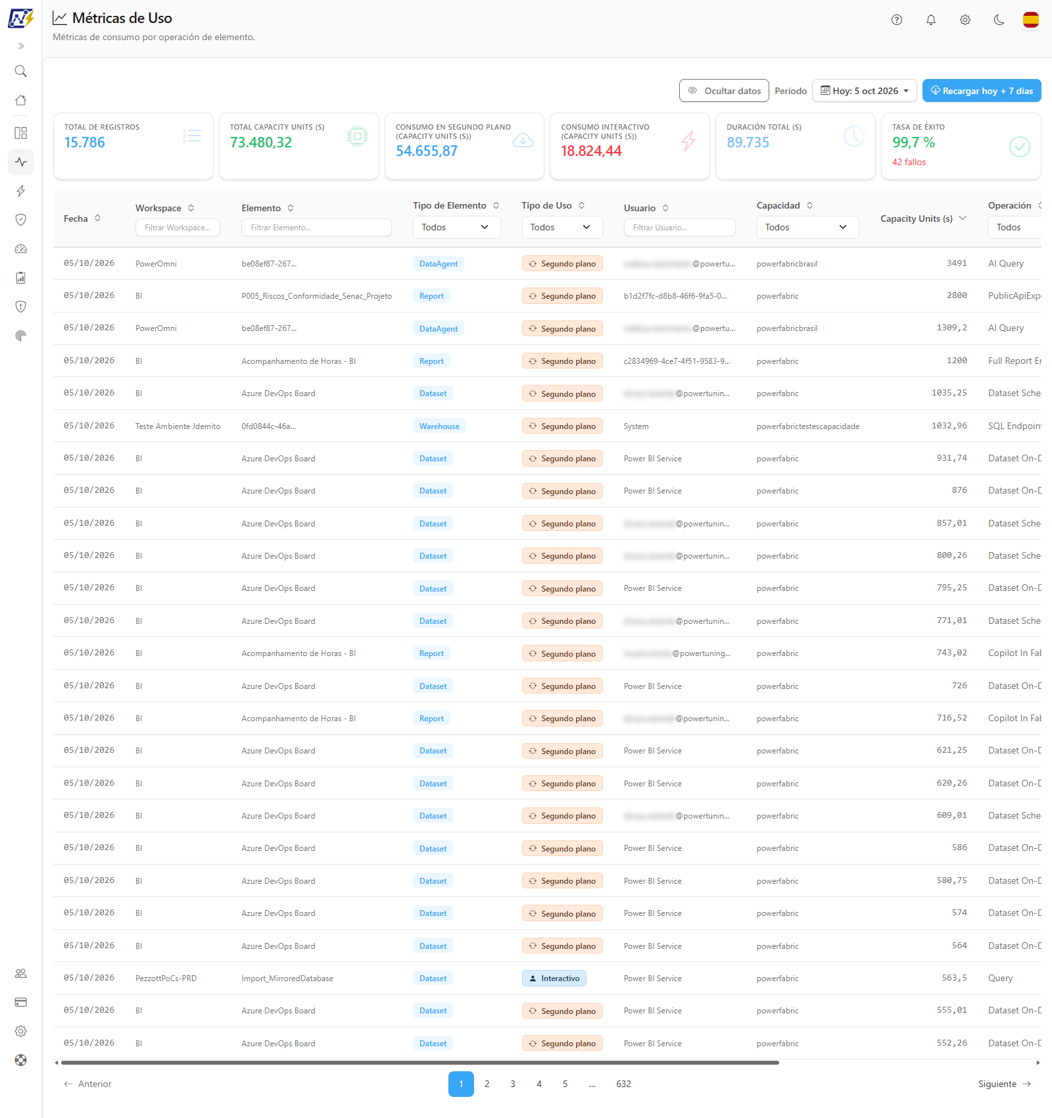Open the billing card sidebar icon
The width and height of the screenshot is (1052, 1118).
point(20,1002)
